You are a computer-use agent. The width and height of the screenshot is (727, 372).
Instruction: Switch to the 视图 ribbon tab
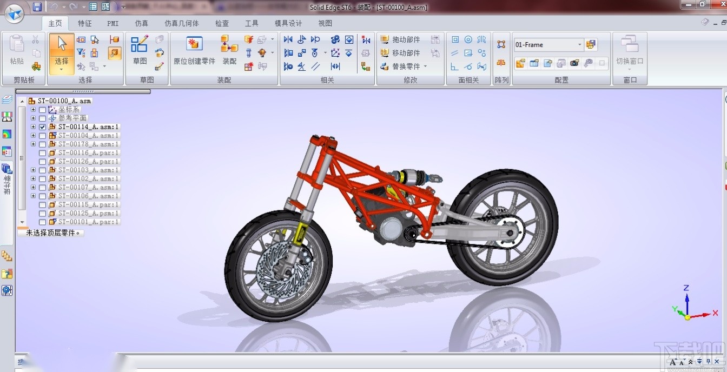tap(325, 23)
